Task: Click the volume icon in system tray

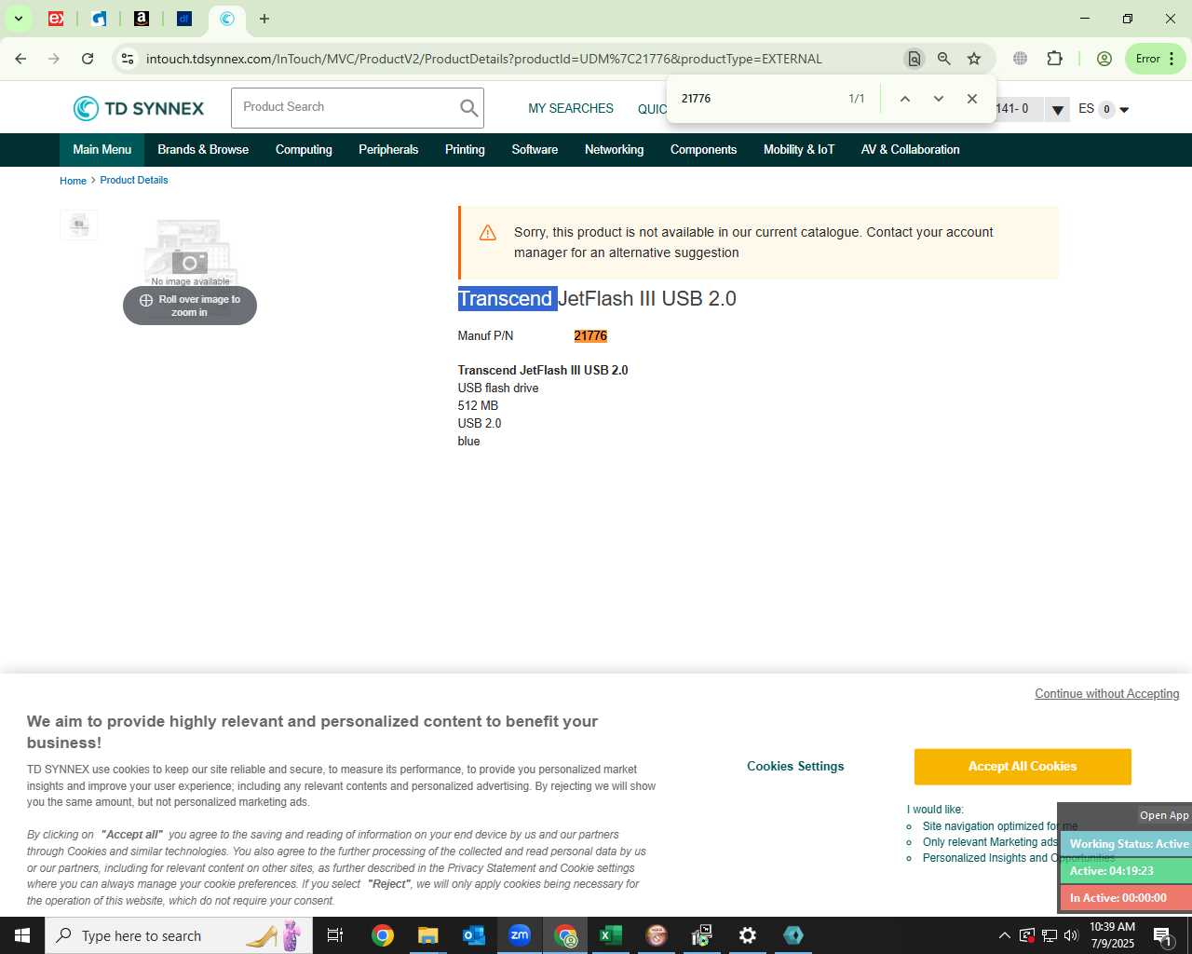Action: click(1071, 935)
